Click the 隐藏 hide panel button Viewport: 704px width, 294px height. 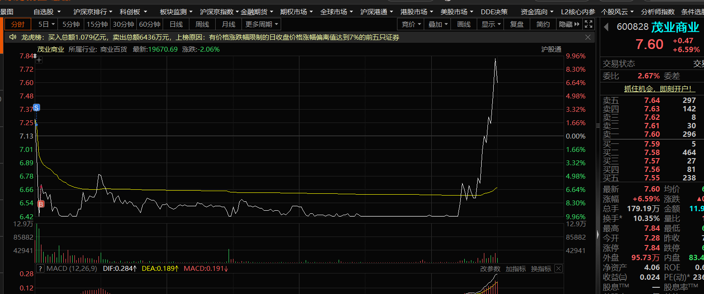[x=569, y=24]
